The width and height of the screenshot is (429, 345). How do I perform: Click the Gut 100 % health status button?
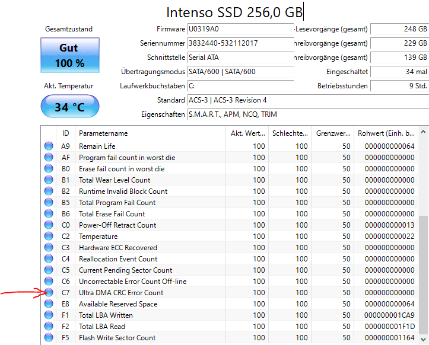point(69,55)
